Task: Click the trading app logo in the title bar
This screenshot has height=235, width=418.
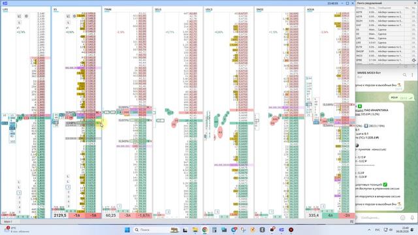Action: coord(5,3)
